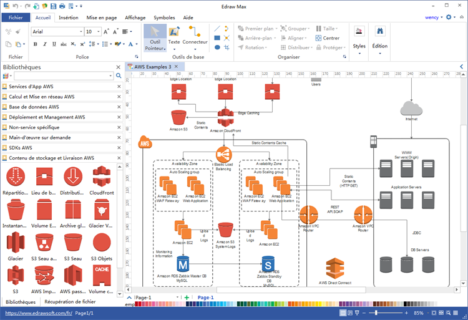The width and height of the screenshot is (468, 320).
Task: Click the undo arrow icon
Action: (x=16, y=6)
